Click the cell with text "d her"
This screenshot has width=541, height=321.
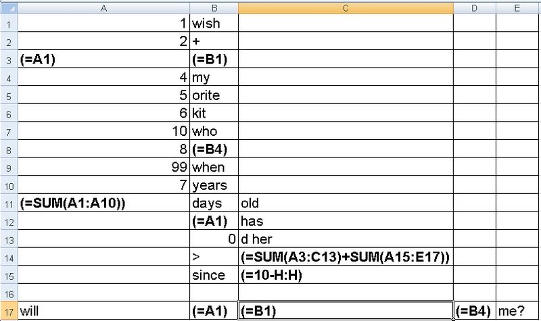coord(345,238)
